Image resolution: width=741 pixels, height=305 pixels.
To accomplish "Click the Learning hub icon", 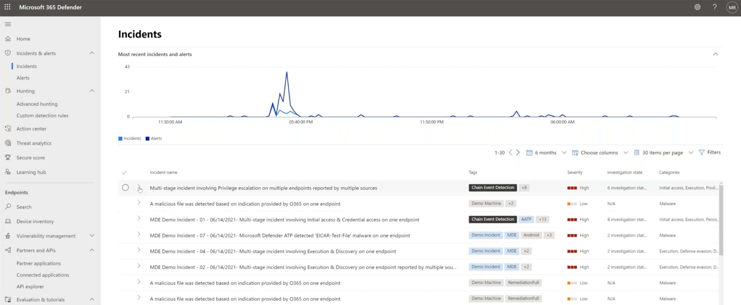I will pos(8,172).
